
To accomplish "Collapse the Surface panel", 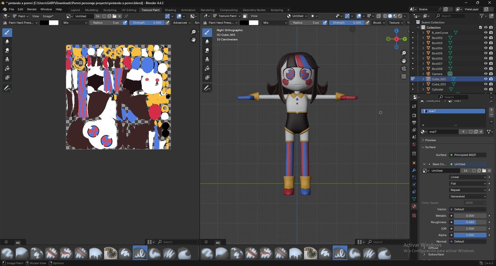I will click(x=430, y=147).
